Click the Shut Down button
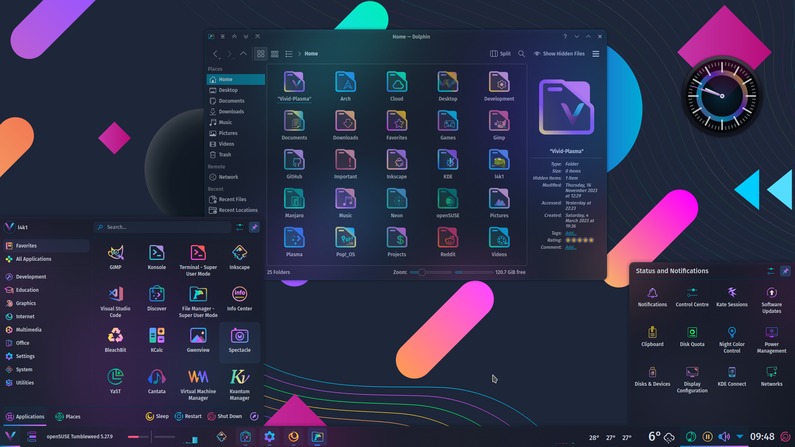 tap(225, 416)
